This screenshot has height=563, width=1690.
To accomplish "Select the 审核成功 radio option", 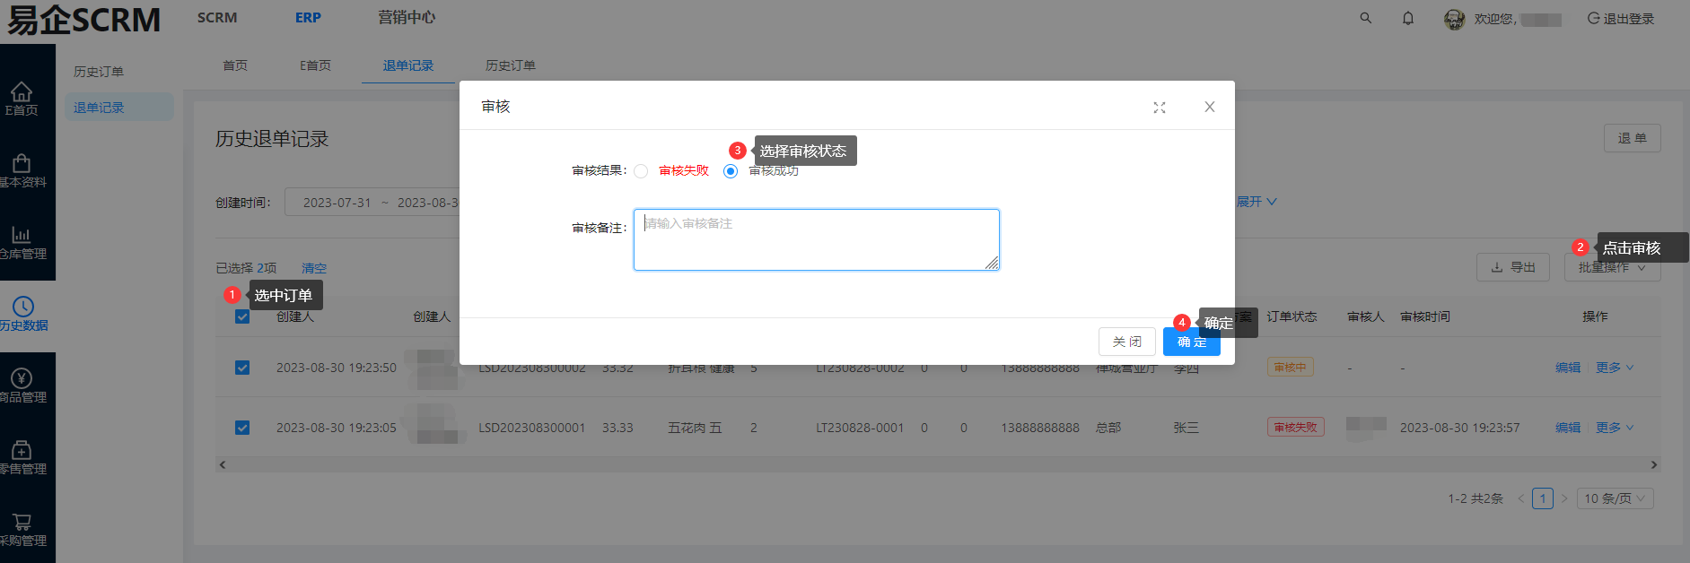I will [x=731, y=171].
